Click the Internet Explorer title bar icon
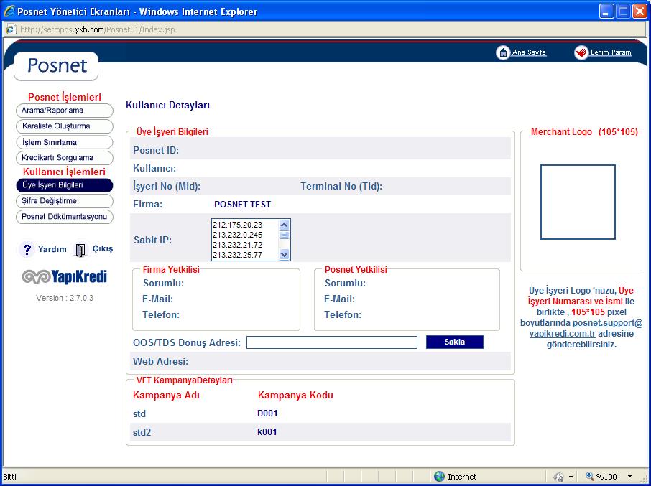 (x=9, y=11)
